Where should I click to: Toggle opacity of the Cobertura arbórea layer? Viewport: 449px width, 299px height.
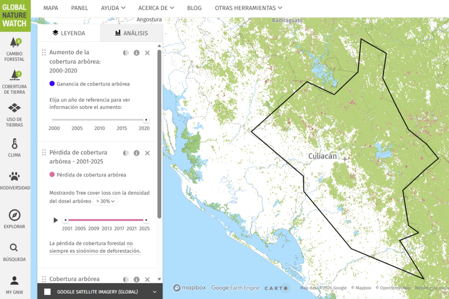[126, 279]
